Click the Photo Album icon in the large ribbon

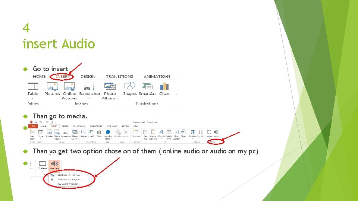[110, 86]
